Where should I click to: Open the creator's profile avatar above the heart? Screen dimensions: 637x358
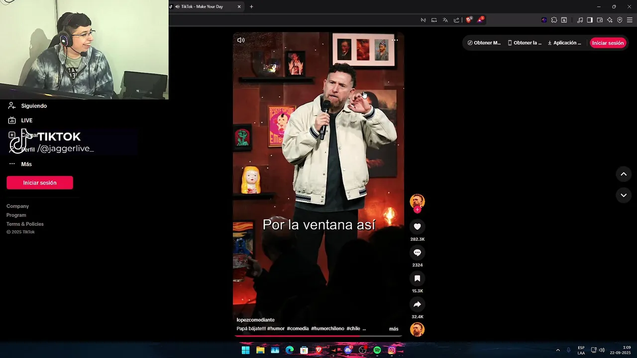(x=417, y=201)
